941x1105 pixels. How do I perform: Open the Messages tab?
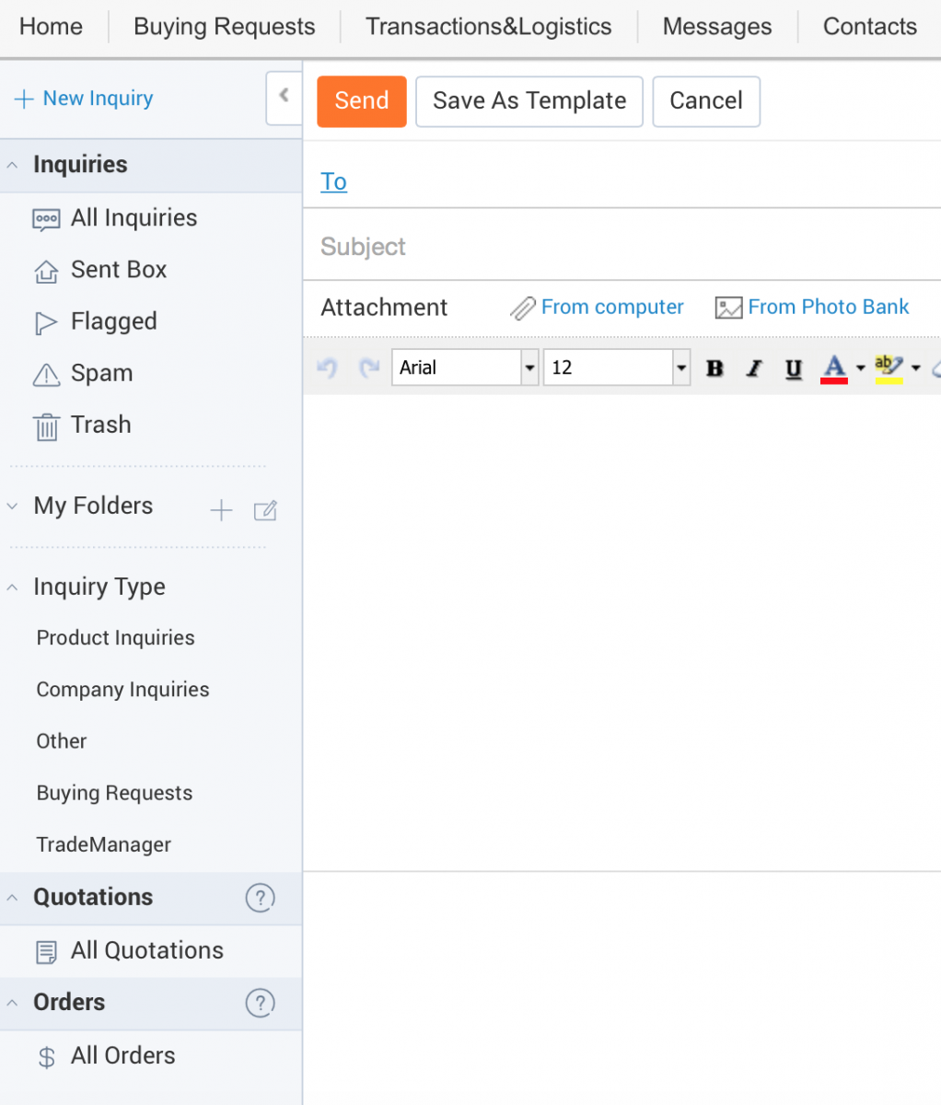click(716, 27)
